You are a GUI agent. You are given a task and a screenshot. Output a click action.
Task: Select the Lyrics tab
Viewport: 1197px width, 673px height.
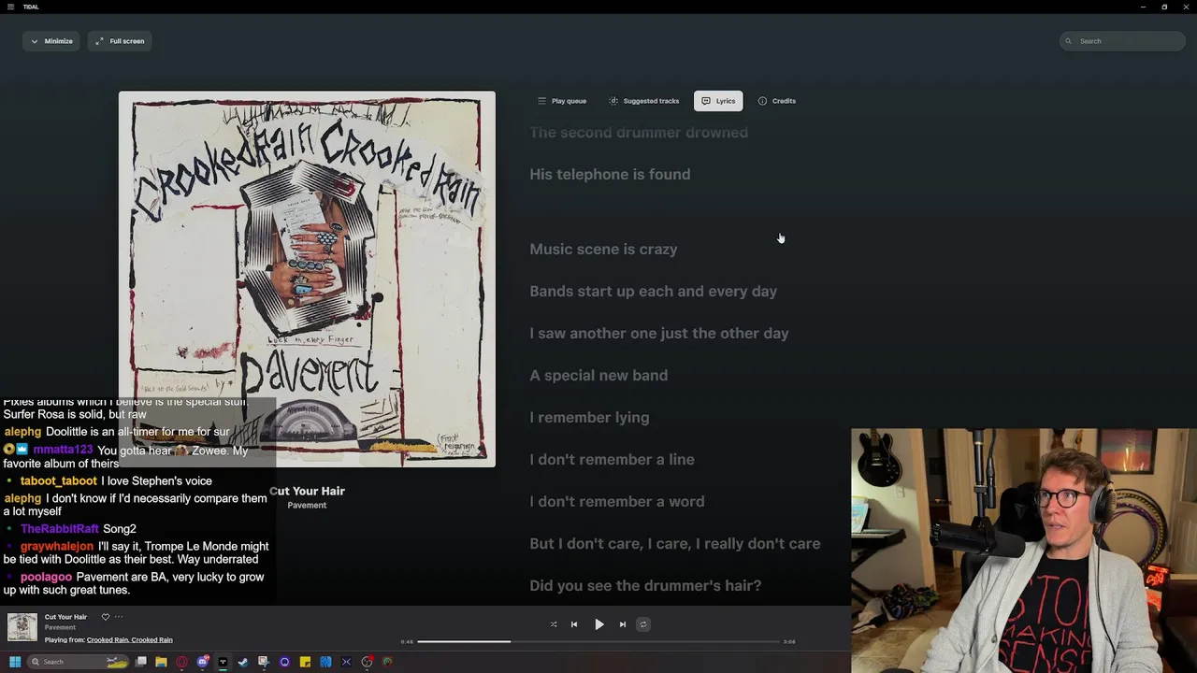pyautogui.click(x=718, y=101)
